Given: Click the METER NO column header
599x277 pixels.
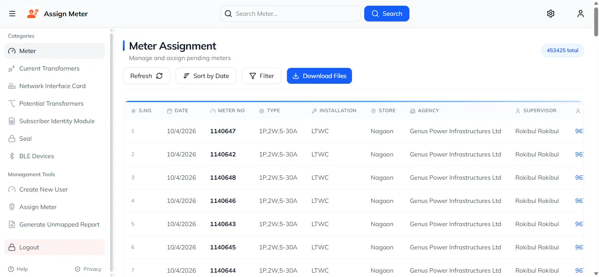Looking at the screenshot, I should pyautogui.click(x=227, y=111).
